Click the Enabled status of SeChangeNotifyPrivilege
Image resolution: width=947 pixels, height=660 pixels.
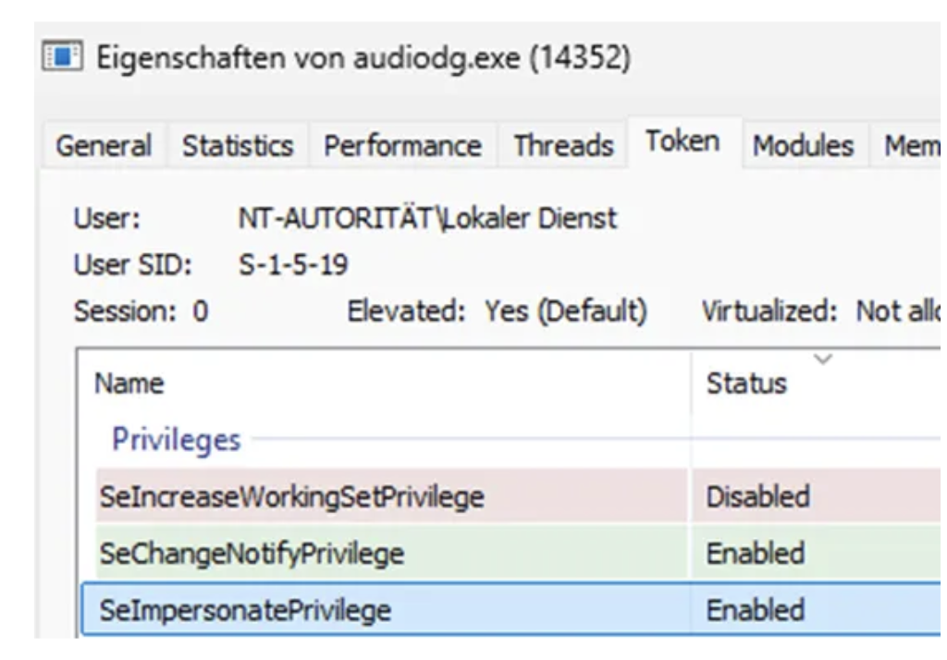(x=754, y=554)
